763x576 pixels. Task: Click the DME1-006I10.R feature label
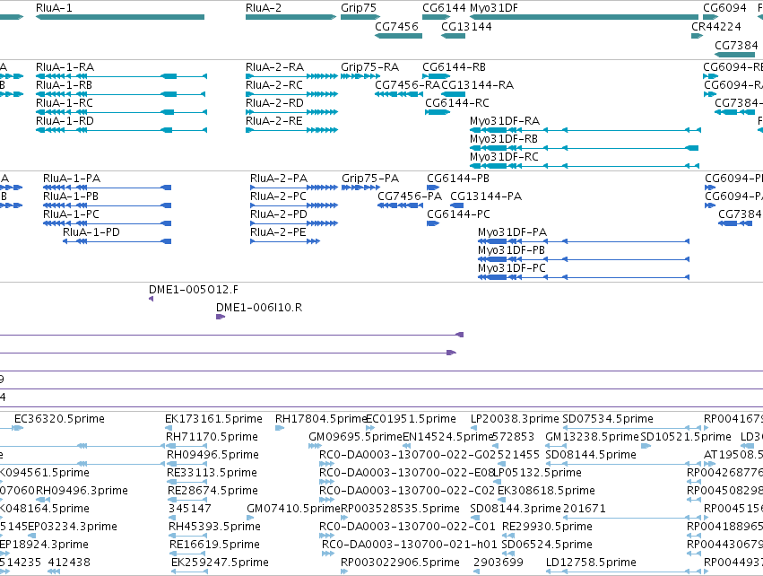[259, 309]
